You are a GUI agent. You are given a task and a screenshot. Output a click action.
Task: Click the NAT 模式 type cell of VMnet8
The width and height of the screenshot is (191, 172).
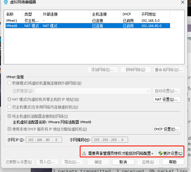(32, 26)
